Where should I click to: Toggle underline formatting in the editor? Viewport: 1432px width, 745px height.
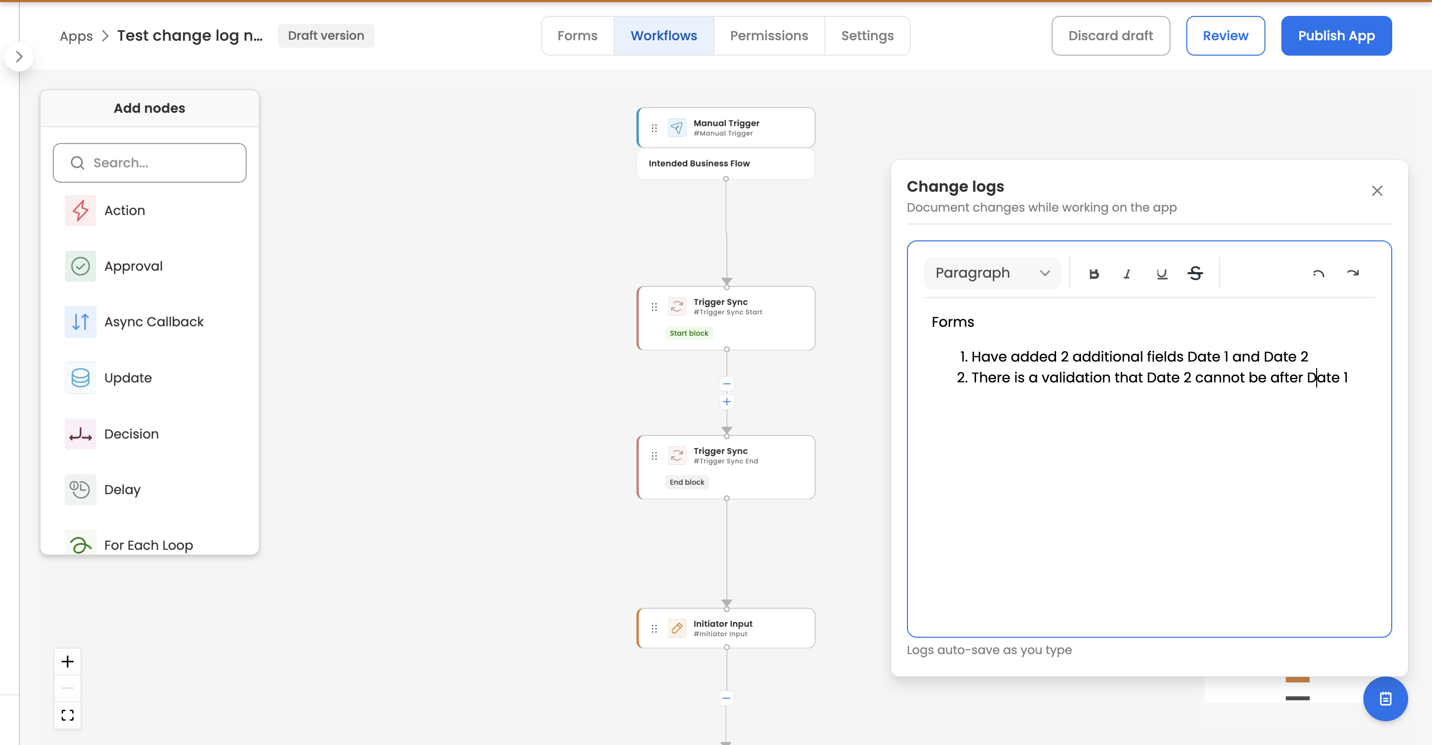[x=1162, y=274]
